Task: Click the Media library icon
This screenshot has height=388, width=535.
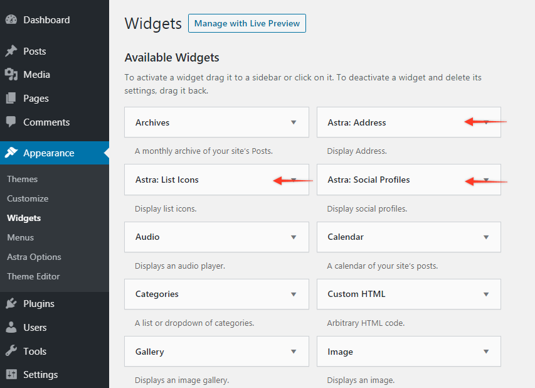Action: tap(11, 75)
